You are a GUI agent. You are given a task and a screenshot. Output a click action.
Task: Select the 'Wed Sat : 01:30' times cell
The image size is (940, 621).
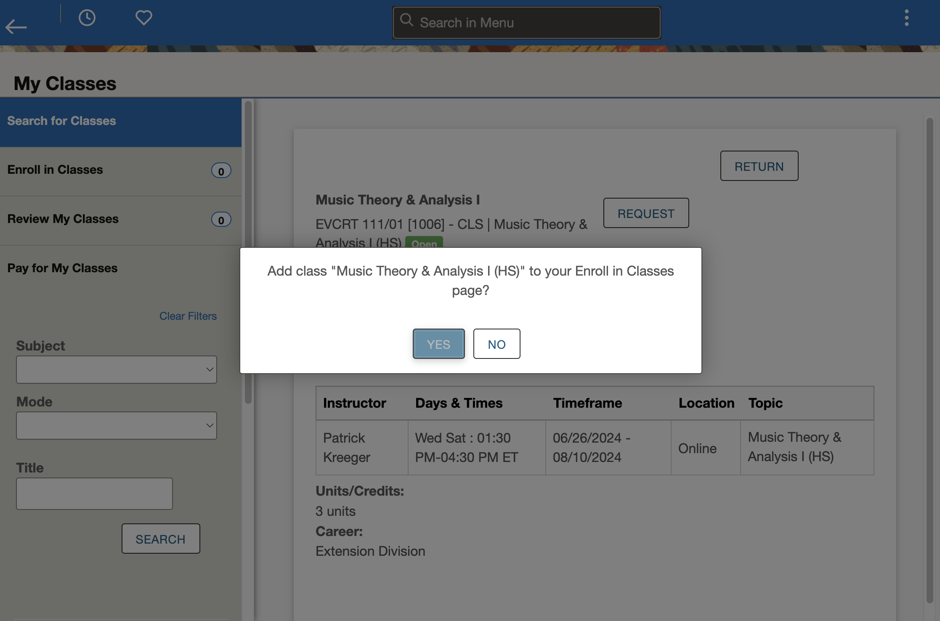coord(477,447)
